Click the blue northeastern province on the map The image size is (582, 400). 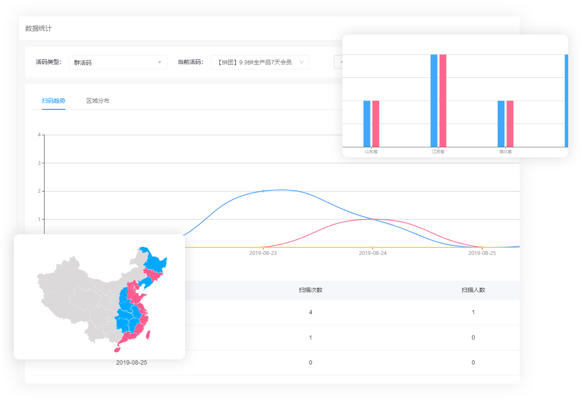(x=155, y=261)
